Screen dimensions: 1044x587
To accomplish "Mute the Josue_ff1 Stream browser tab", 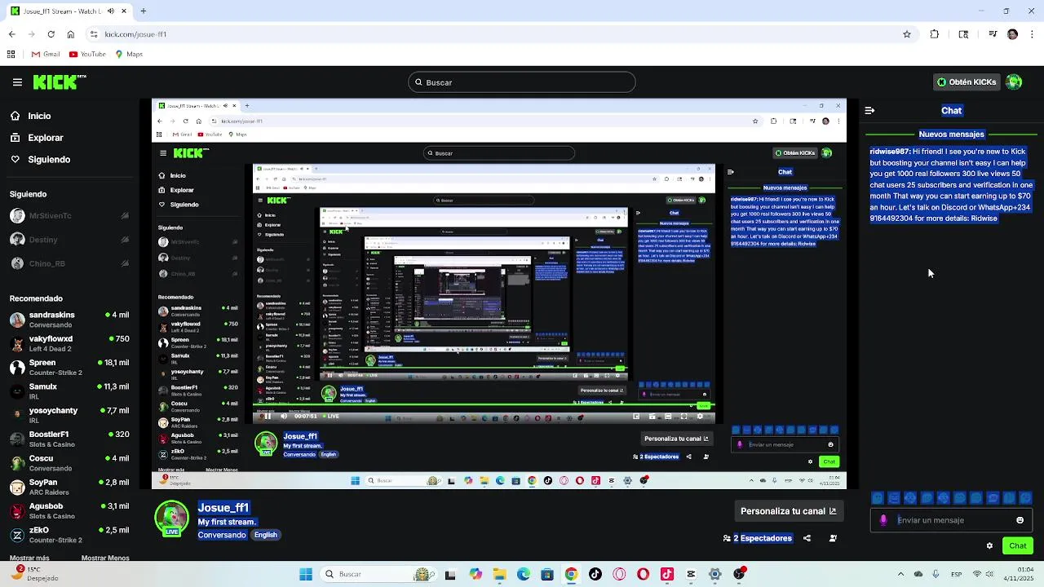I will click(111, 11).
